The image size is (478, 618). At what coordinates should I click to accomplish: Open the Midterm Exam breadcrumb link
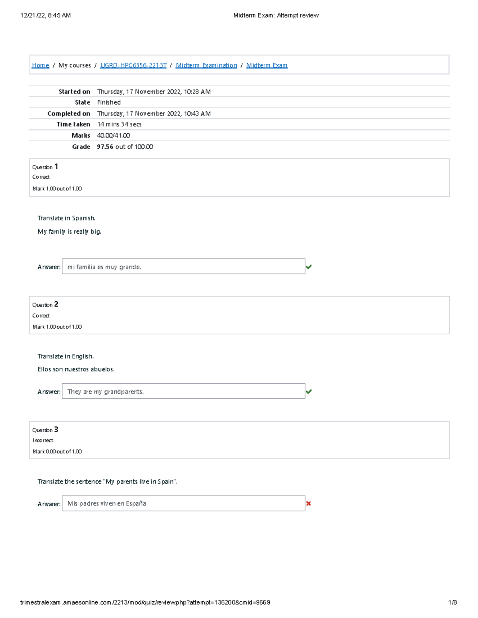267,65
